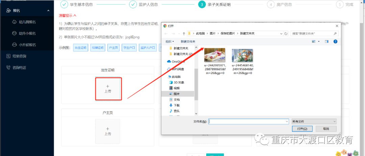Click 新建文件夹 toolbar button
Image resolution: width=365 pixels, height=156 pixels.
(x=188, y=42)
